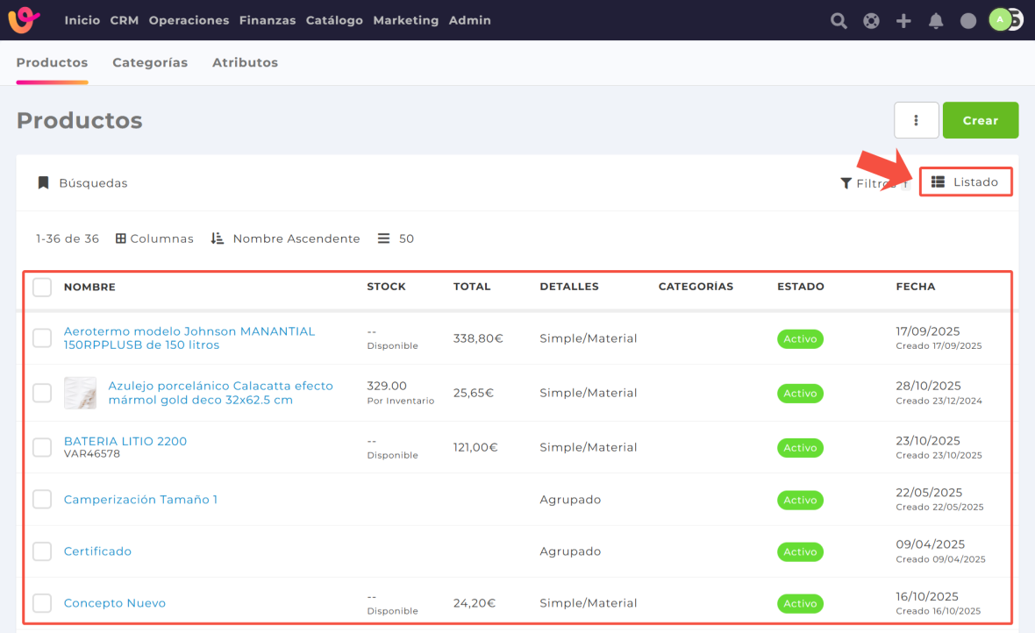Click the user avatar in top bar
The height and width of the screenshot is (633, 1035).
point(1001,19)
